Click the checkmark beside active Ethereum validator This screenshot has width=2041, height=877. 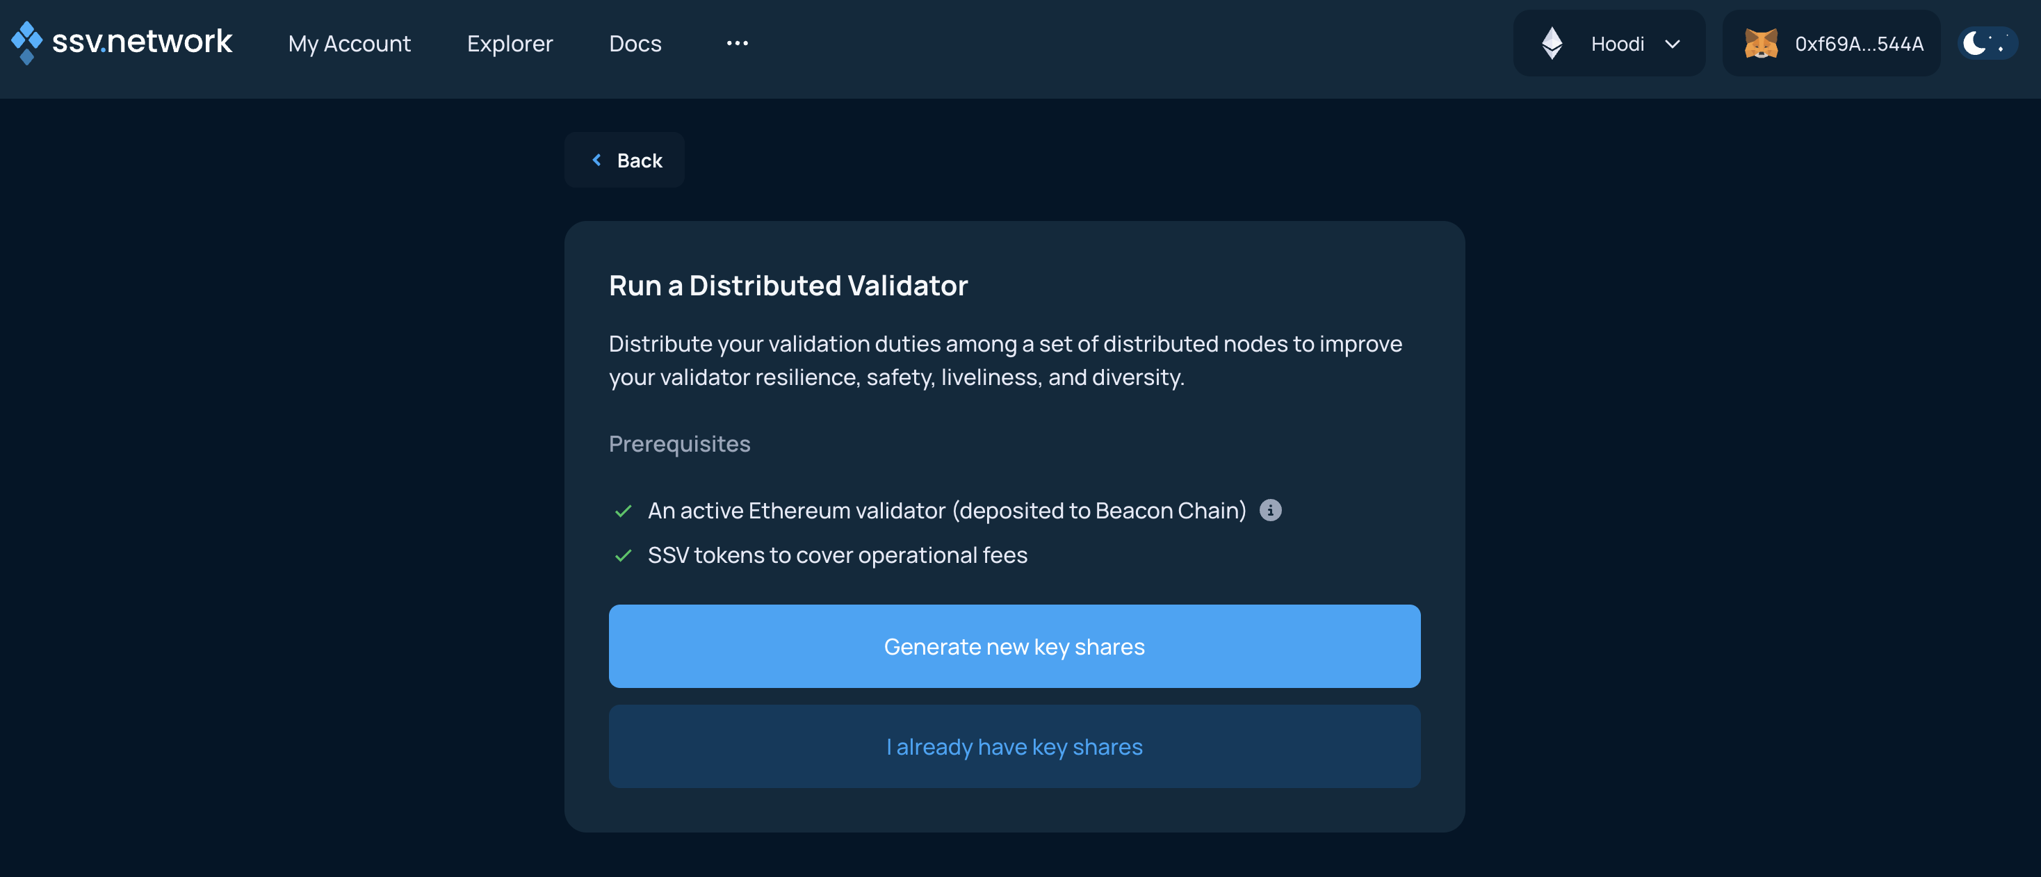(623, 511)
